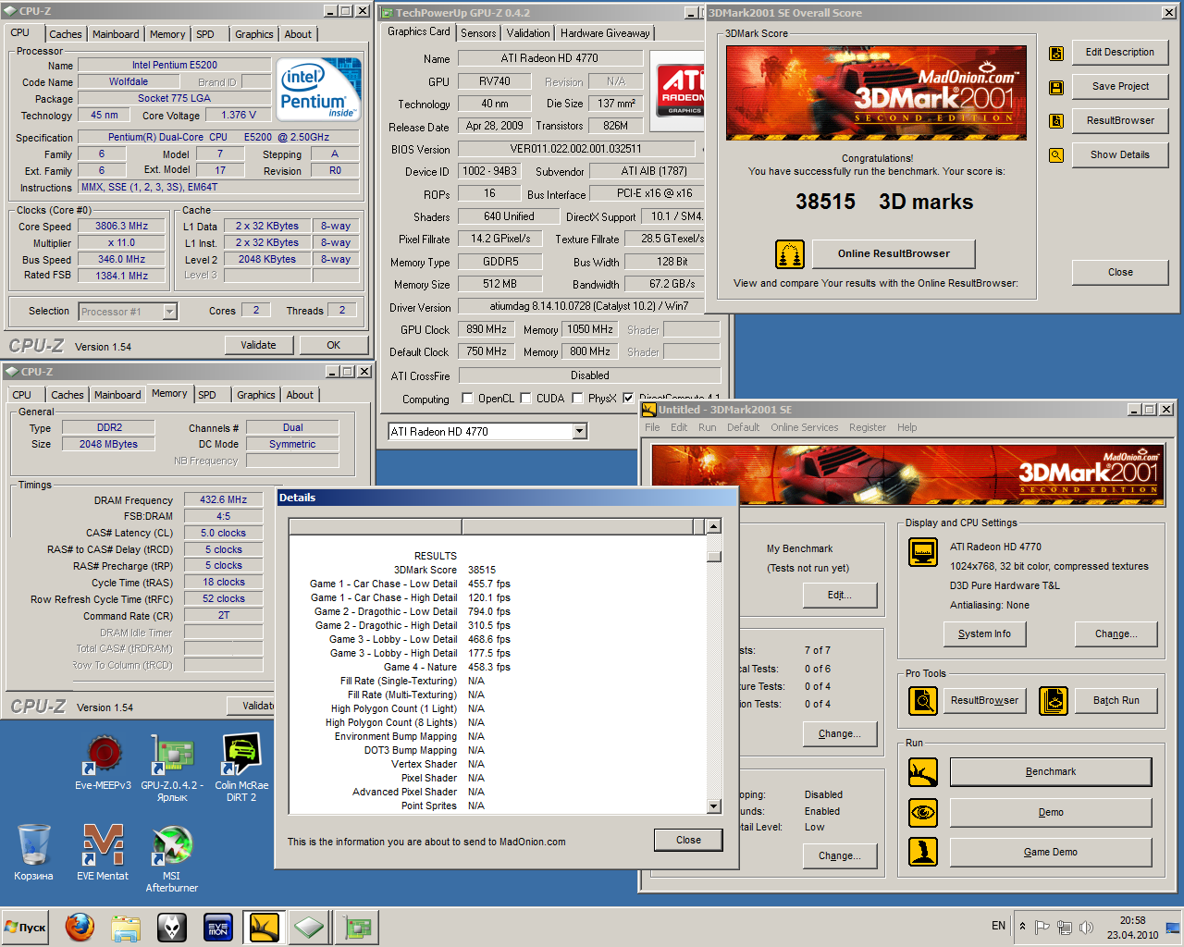
Task: Click the Demo eye icon
Action: (923, 813)
